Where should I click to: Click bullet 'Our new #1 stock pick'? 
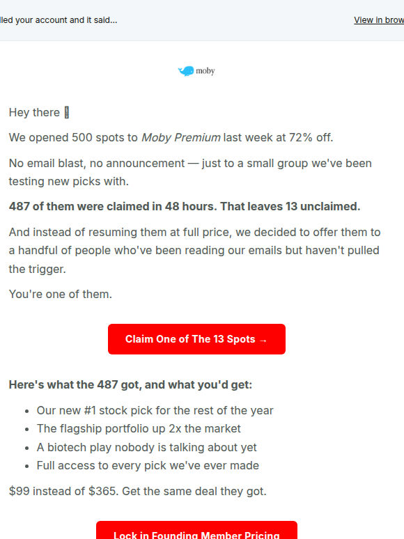[155, 410]
